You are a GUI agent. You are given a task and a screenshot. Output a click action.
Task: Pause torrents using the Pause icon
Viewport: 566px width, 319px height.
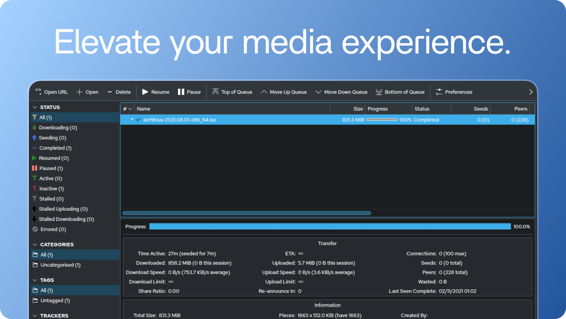click(x=181, y=92)
